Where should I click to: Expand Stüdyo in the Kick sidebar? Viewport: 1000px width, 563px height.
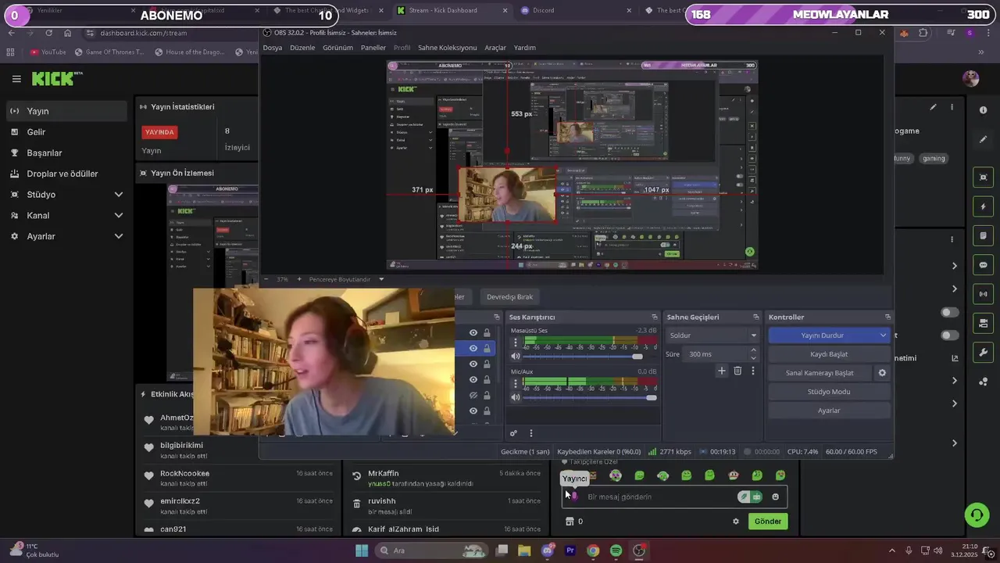119,195
